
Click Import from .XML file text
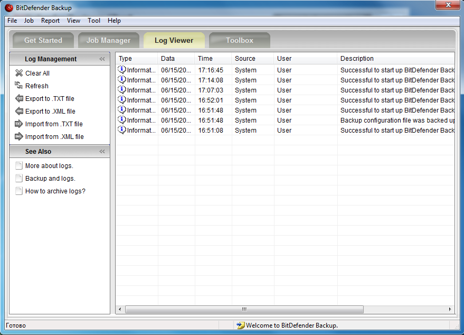(x=54, y=137)
